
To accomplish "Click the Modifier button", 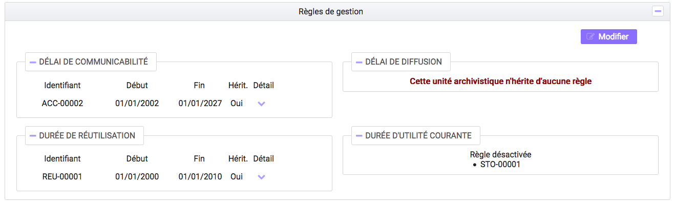I will tap(608, 36).
